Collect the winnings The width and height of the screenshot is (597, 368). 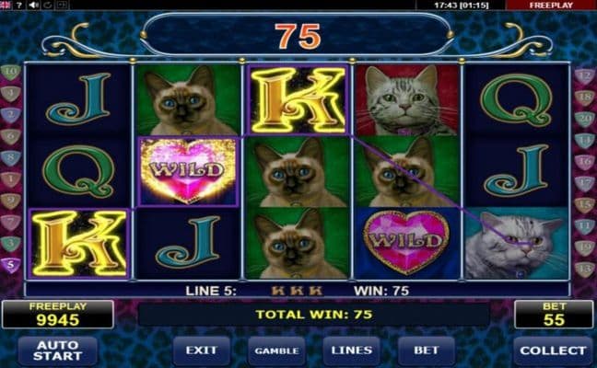click(x=553, y=351)
